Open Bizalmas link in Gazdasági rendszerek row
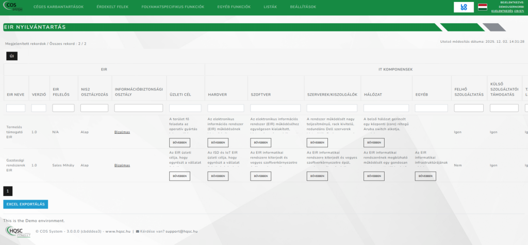The width and height of the screenshot is (528, 245). tap(122, 165)
